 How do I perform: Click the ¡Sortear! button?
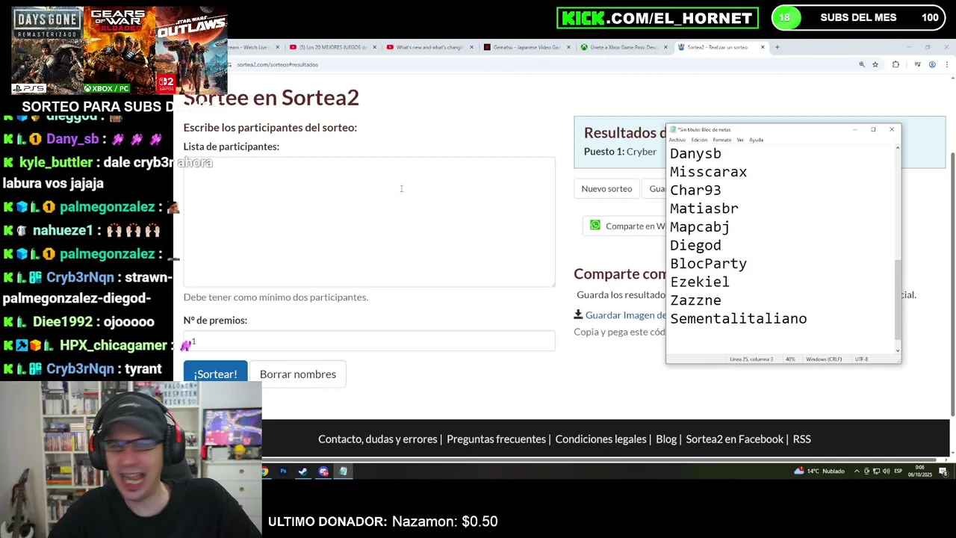pyautogui.click(x=215, y=373)
